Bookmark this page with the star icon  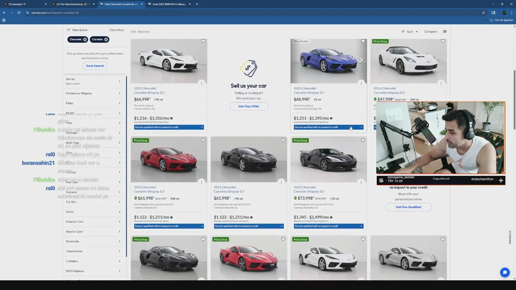[483, 12]
